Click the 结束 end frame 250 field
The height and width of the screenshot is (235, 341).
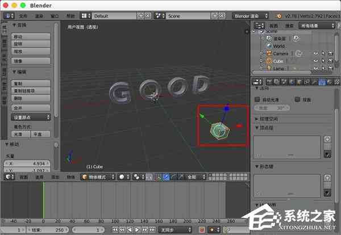[48, 229]
